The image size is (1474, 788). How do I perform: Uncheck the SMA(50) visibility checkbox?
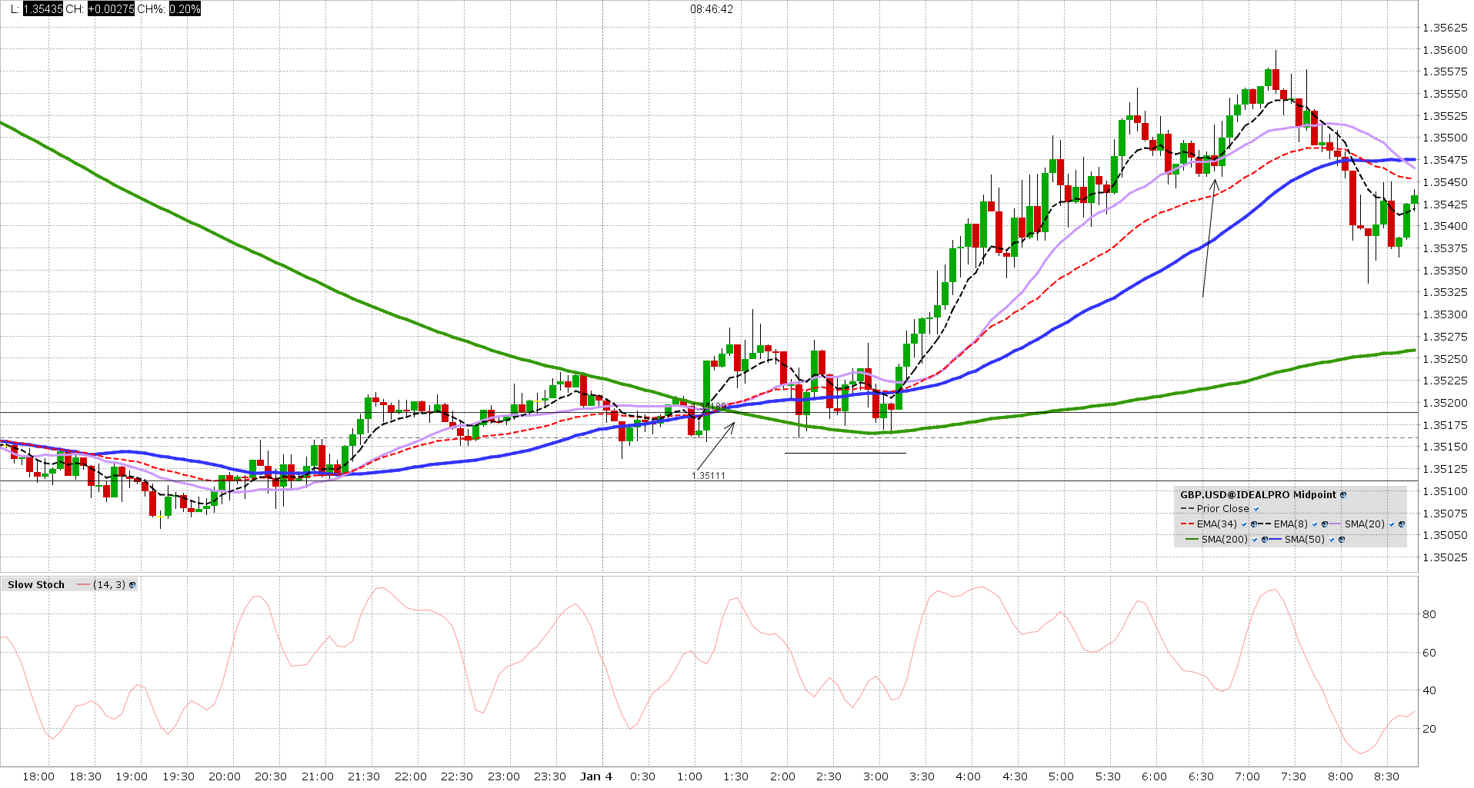1332,540
